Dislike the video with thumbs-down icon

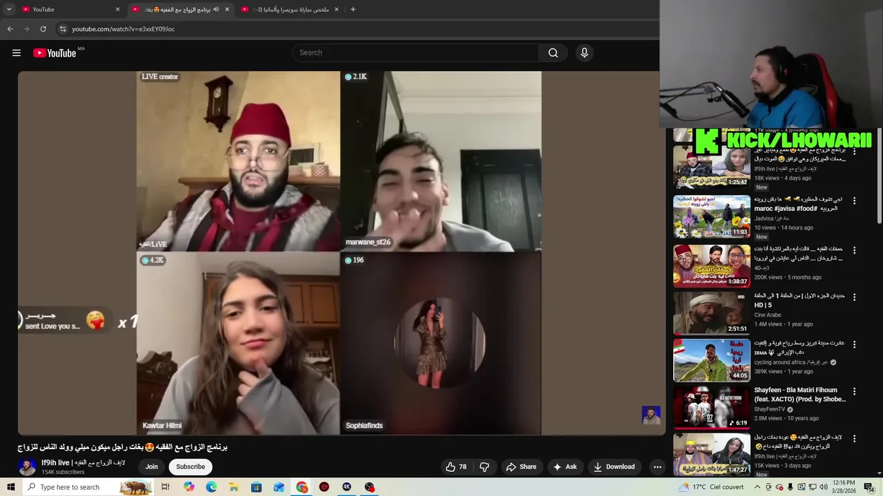pyautogui.click(x=484, y=466)
